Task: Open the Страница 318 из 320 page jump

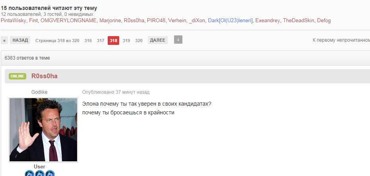Action: point(57,41)
